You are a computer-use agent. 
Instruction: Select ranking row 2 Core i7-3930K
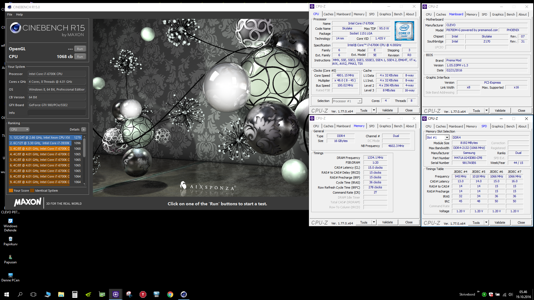point(45,143)
